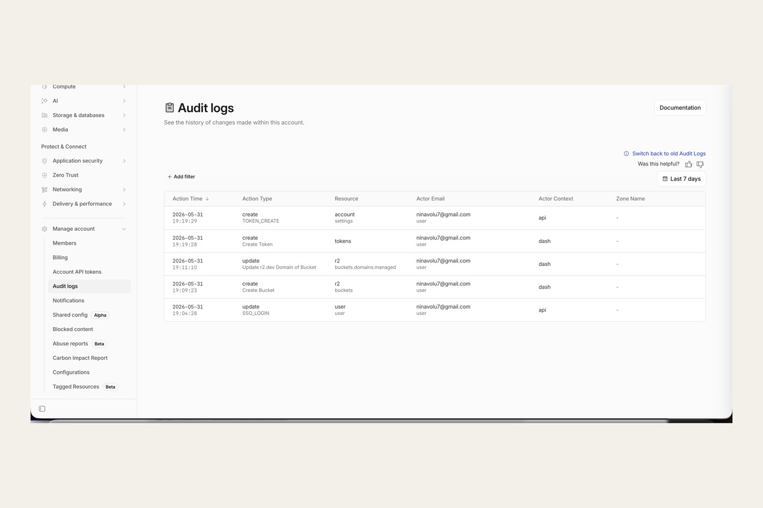Open Carbon Impact Report
This screenshot has width=763, height=508.
click(80, 358)
